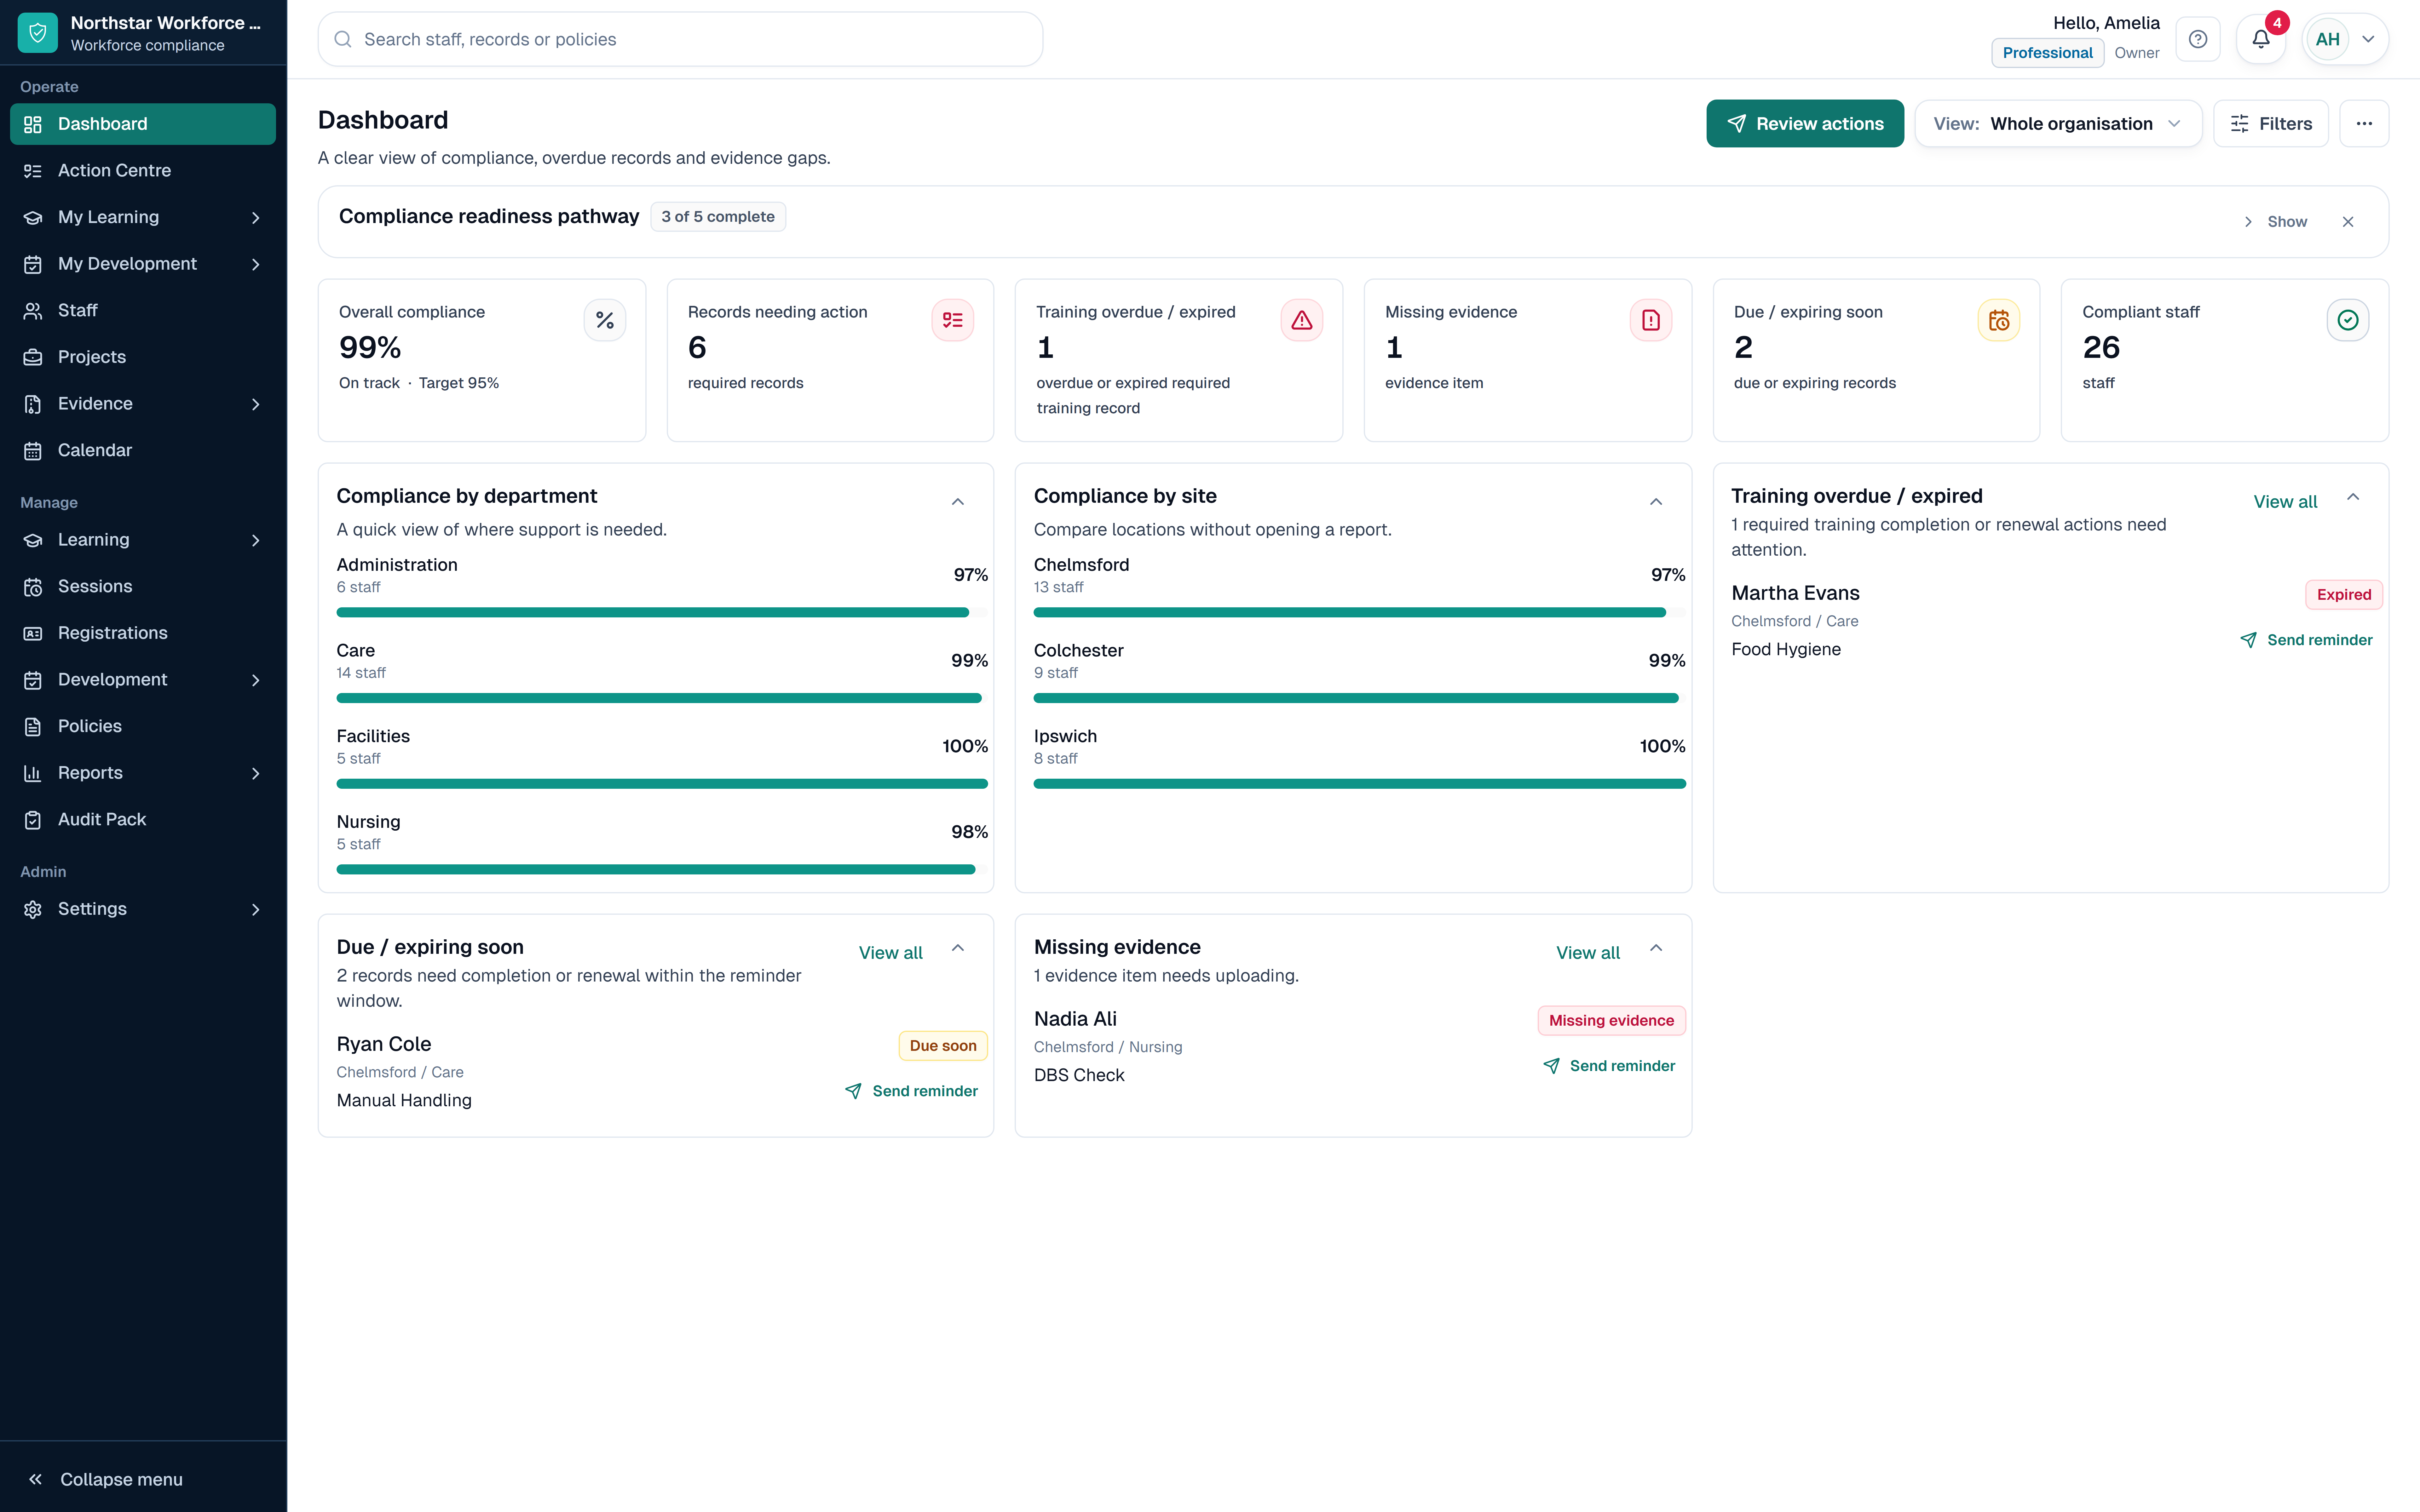Focus the search staff, records or policies field
Image resolution: width=2420 pixels, height=1512 pixels.
coord(680,39)
